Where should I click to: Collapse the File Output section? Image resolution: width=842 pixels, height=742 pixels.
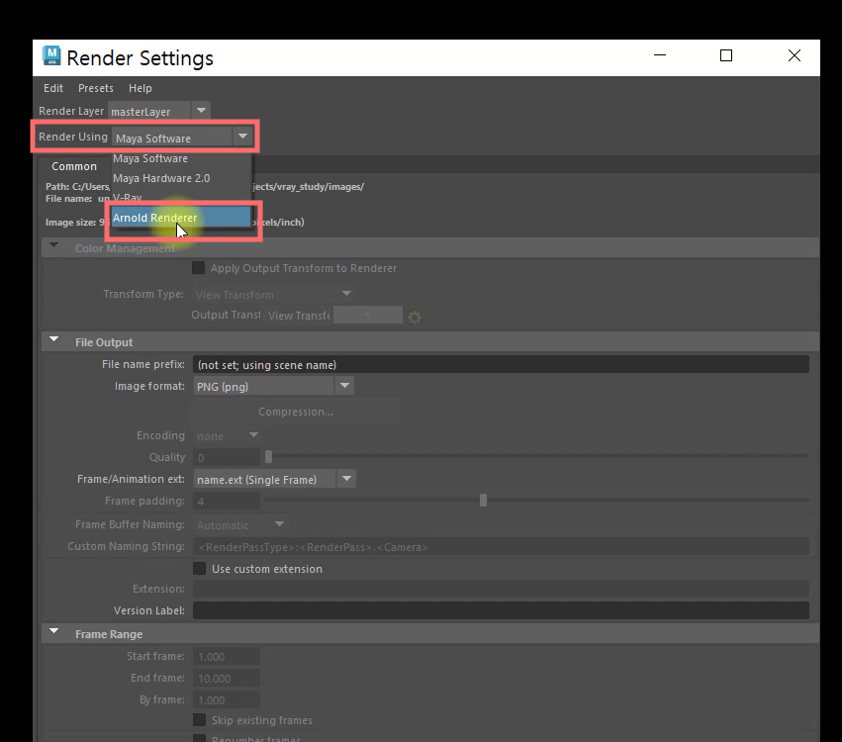tap(53, 339)
